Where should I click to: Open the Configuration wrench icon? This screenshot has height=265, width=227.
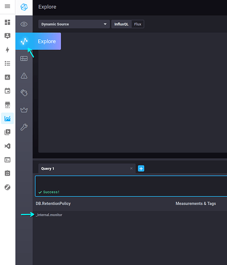click(x=24, y=127)
